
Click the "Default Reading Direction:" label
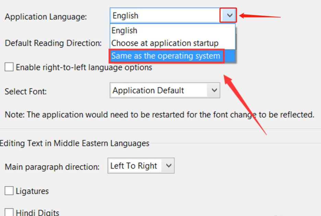53,43
